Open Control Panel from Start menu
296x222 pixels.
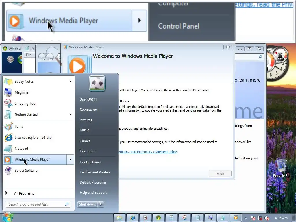tap(90, 162)
